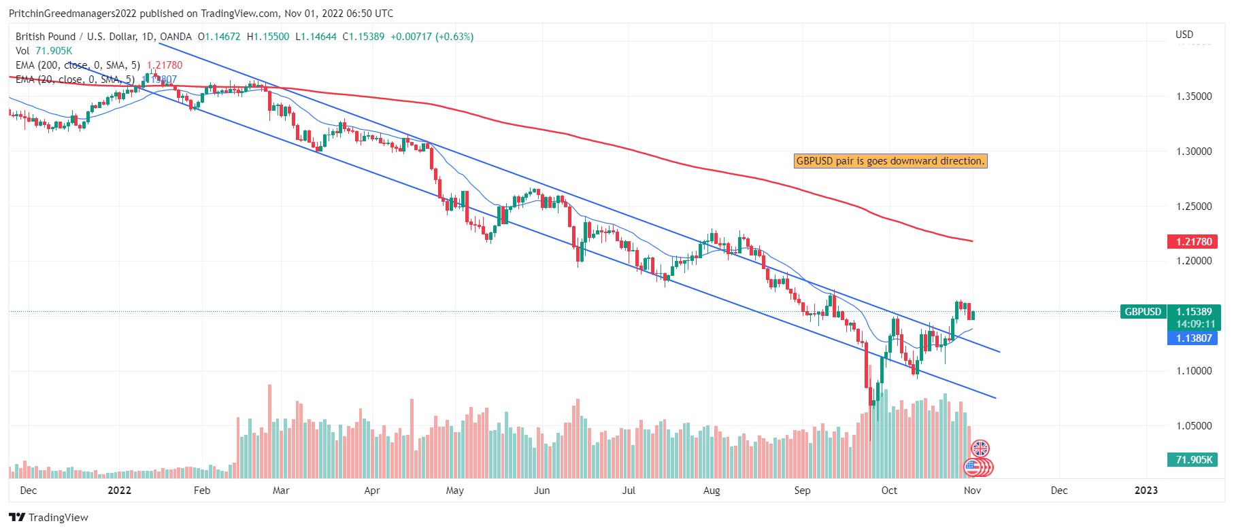
Task: Click the UK flag economic event icon
Action: [980, 448]
